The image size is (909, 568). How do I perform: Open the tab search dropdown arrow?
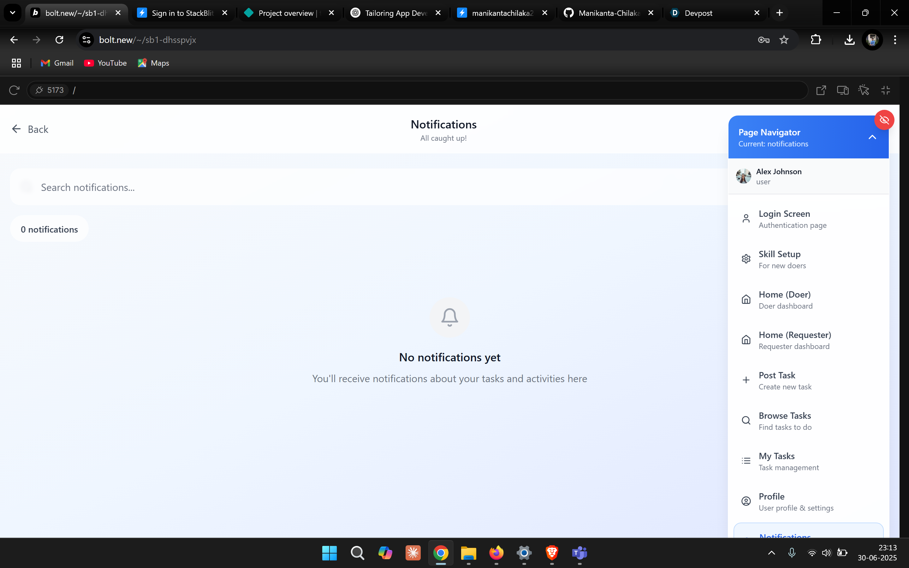point(12,13)
